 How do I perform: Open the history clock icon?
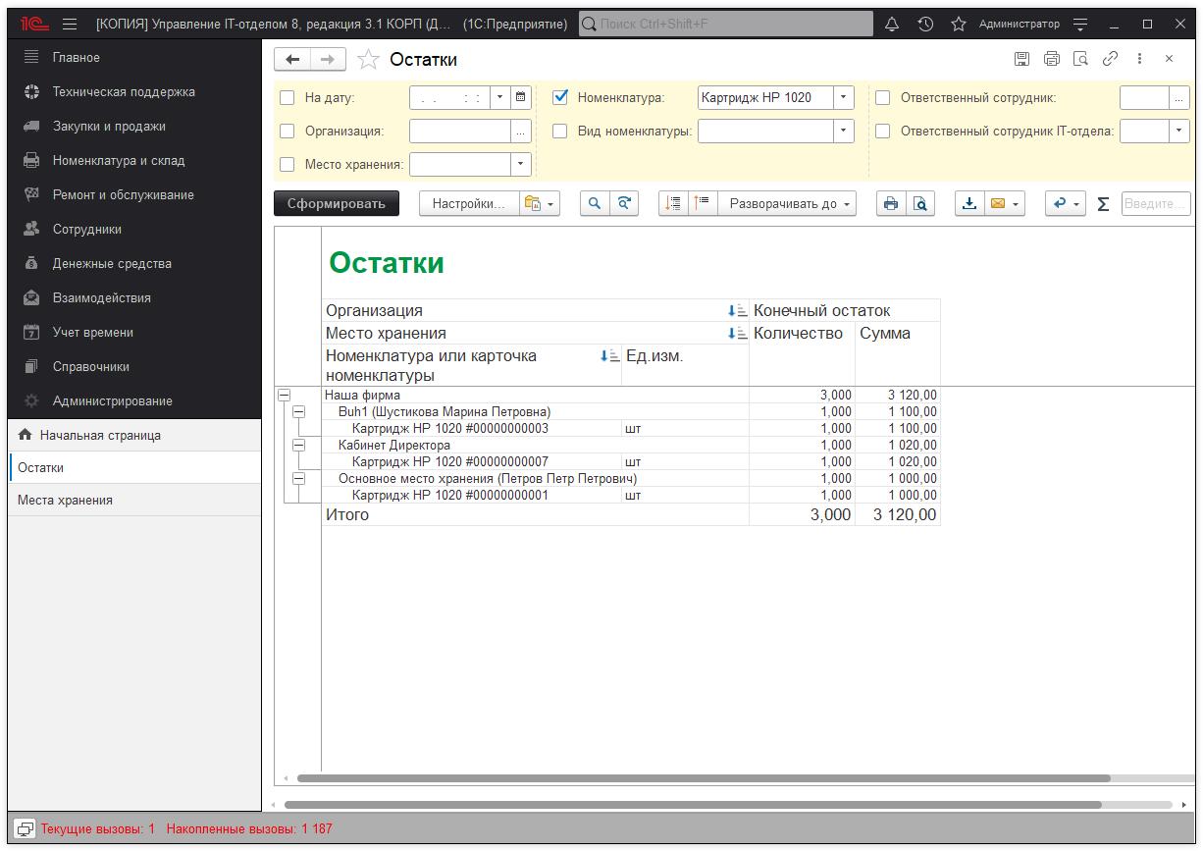tap(925, 24)
